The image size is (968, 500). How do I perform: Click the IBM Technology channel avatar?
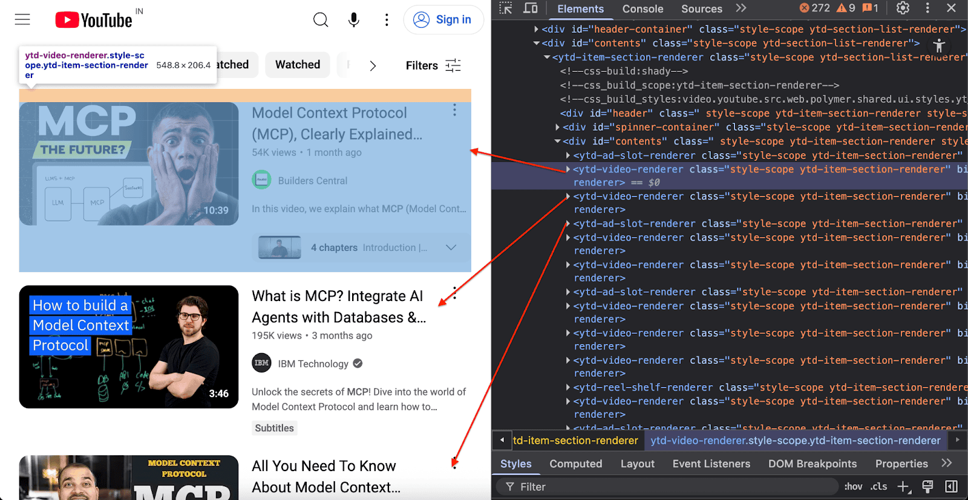[x=261, y=363]
